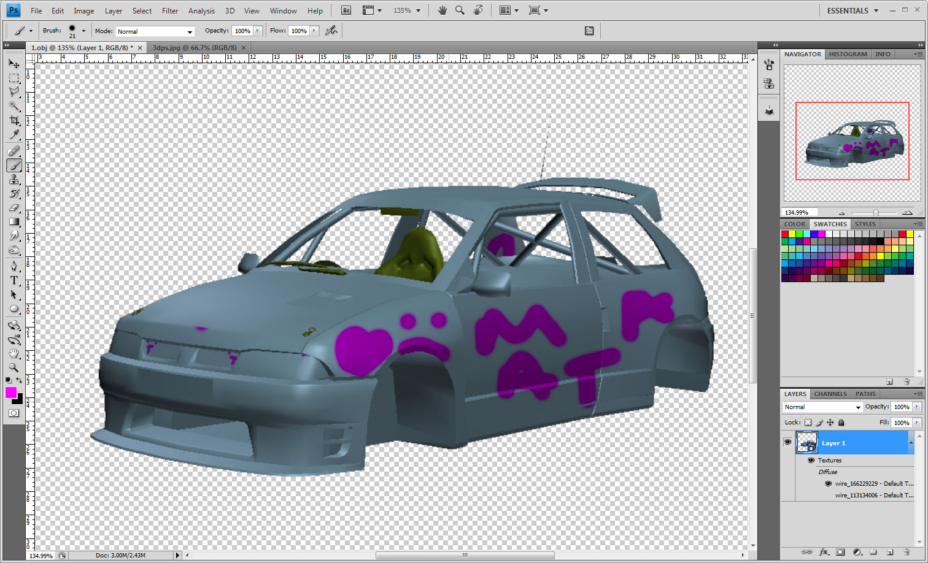Select the Crop tool
This screenshot has height=563, width=928.
pos(14,120)
